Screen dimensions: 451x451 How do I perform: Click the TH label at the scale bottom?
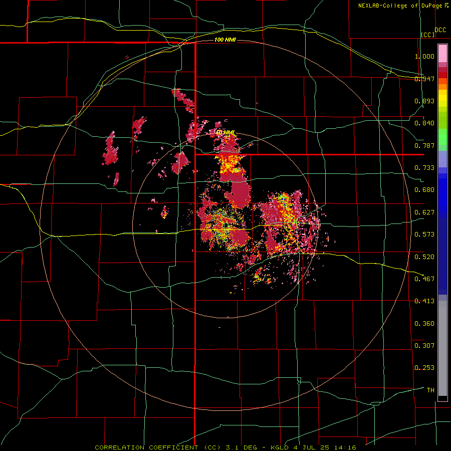tap(430, 390)
